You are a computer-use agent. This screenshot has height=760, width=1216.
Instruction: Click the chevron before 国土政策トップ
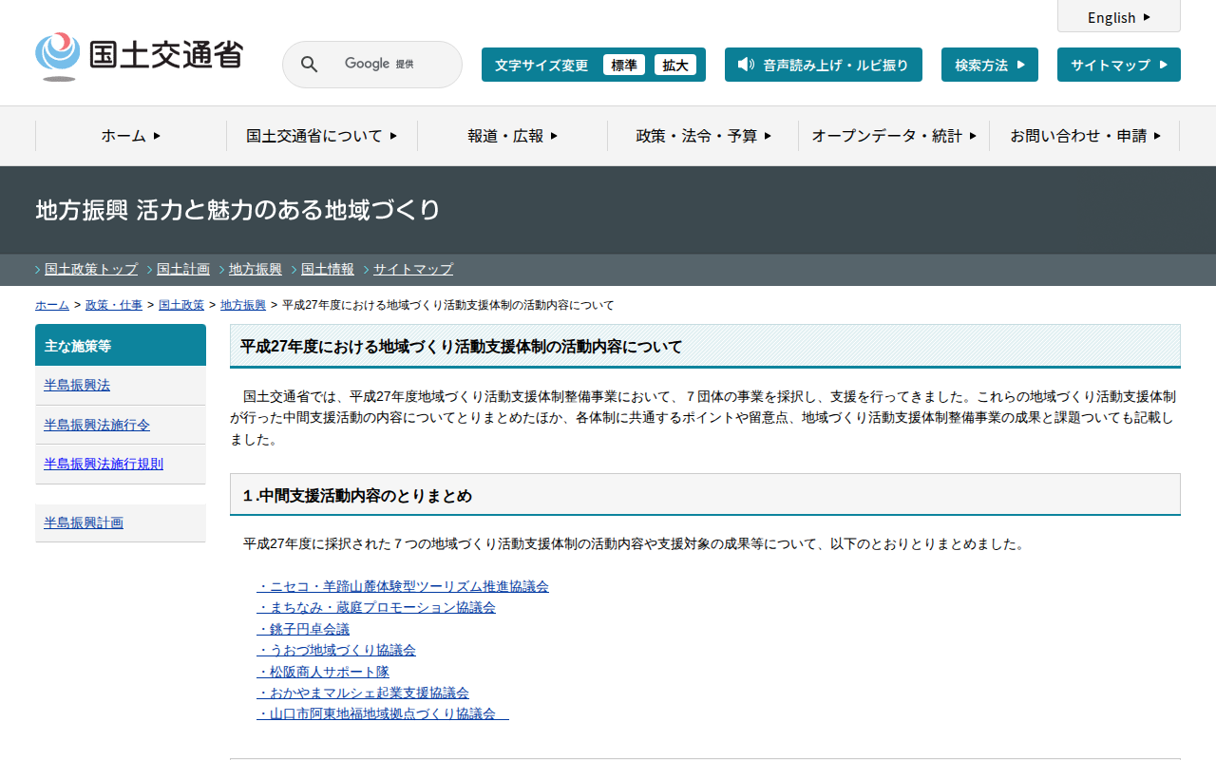[x=38, y=270]
